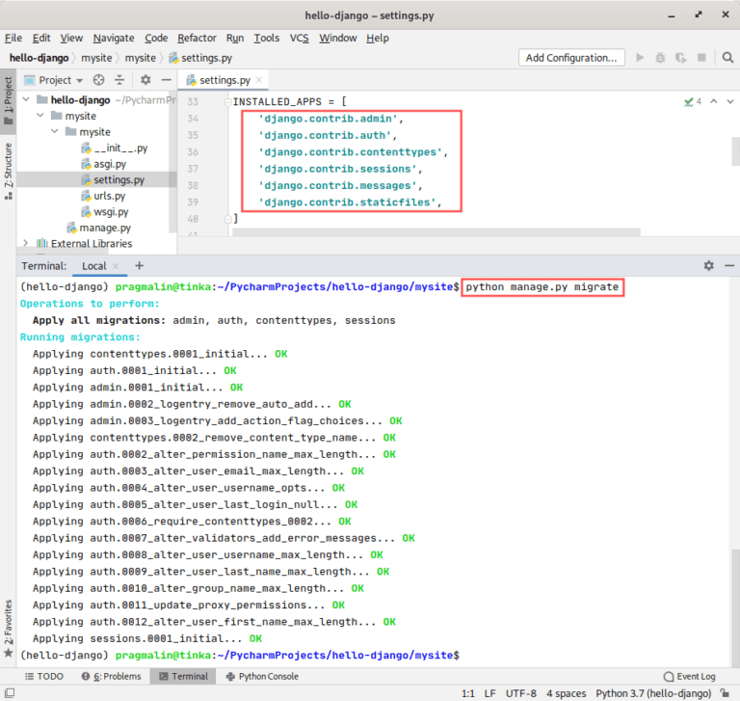740x701 pixels.
Task: Click the editor vertical scrollbar thumb
Action: [735, 151]
